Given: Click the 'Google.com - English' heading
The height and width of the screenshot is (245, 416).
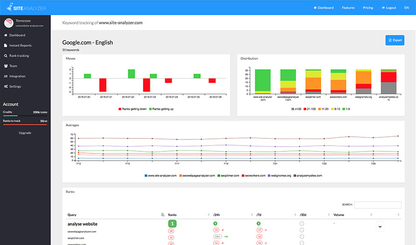Looking at the screenshot, I should pos(87,43).
